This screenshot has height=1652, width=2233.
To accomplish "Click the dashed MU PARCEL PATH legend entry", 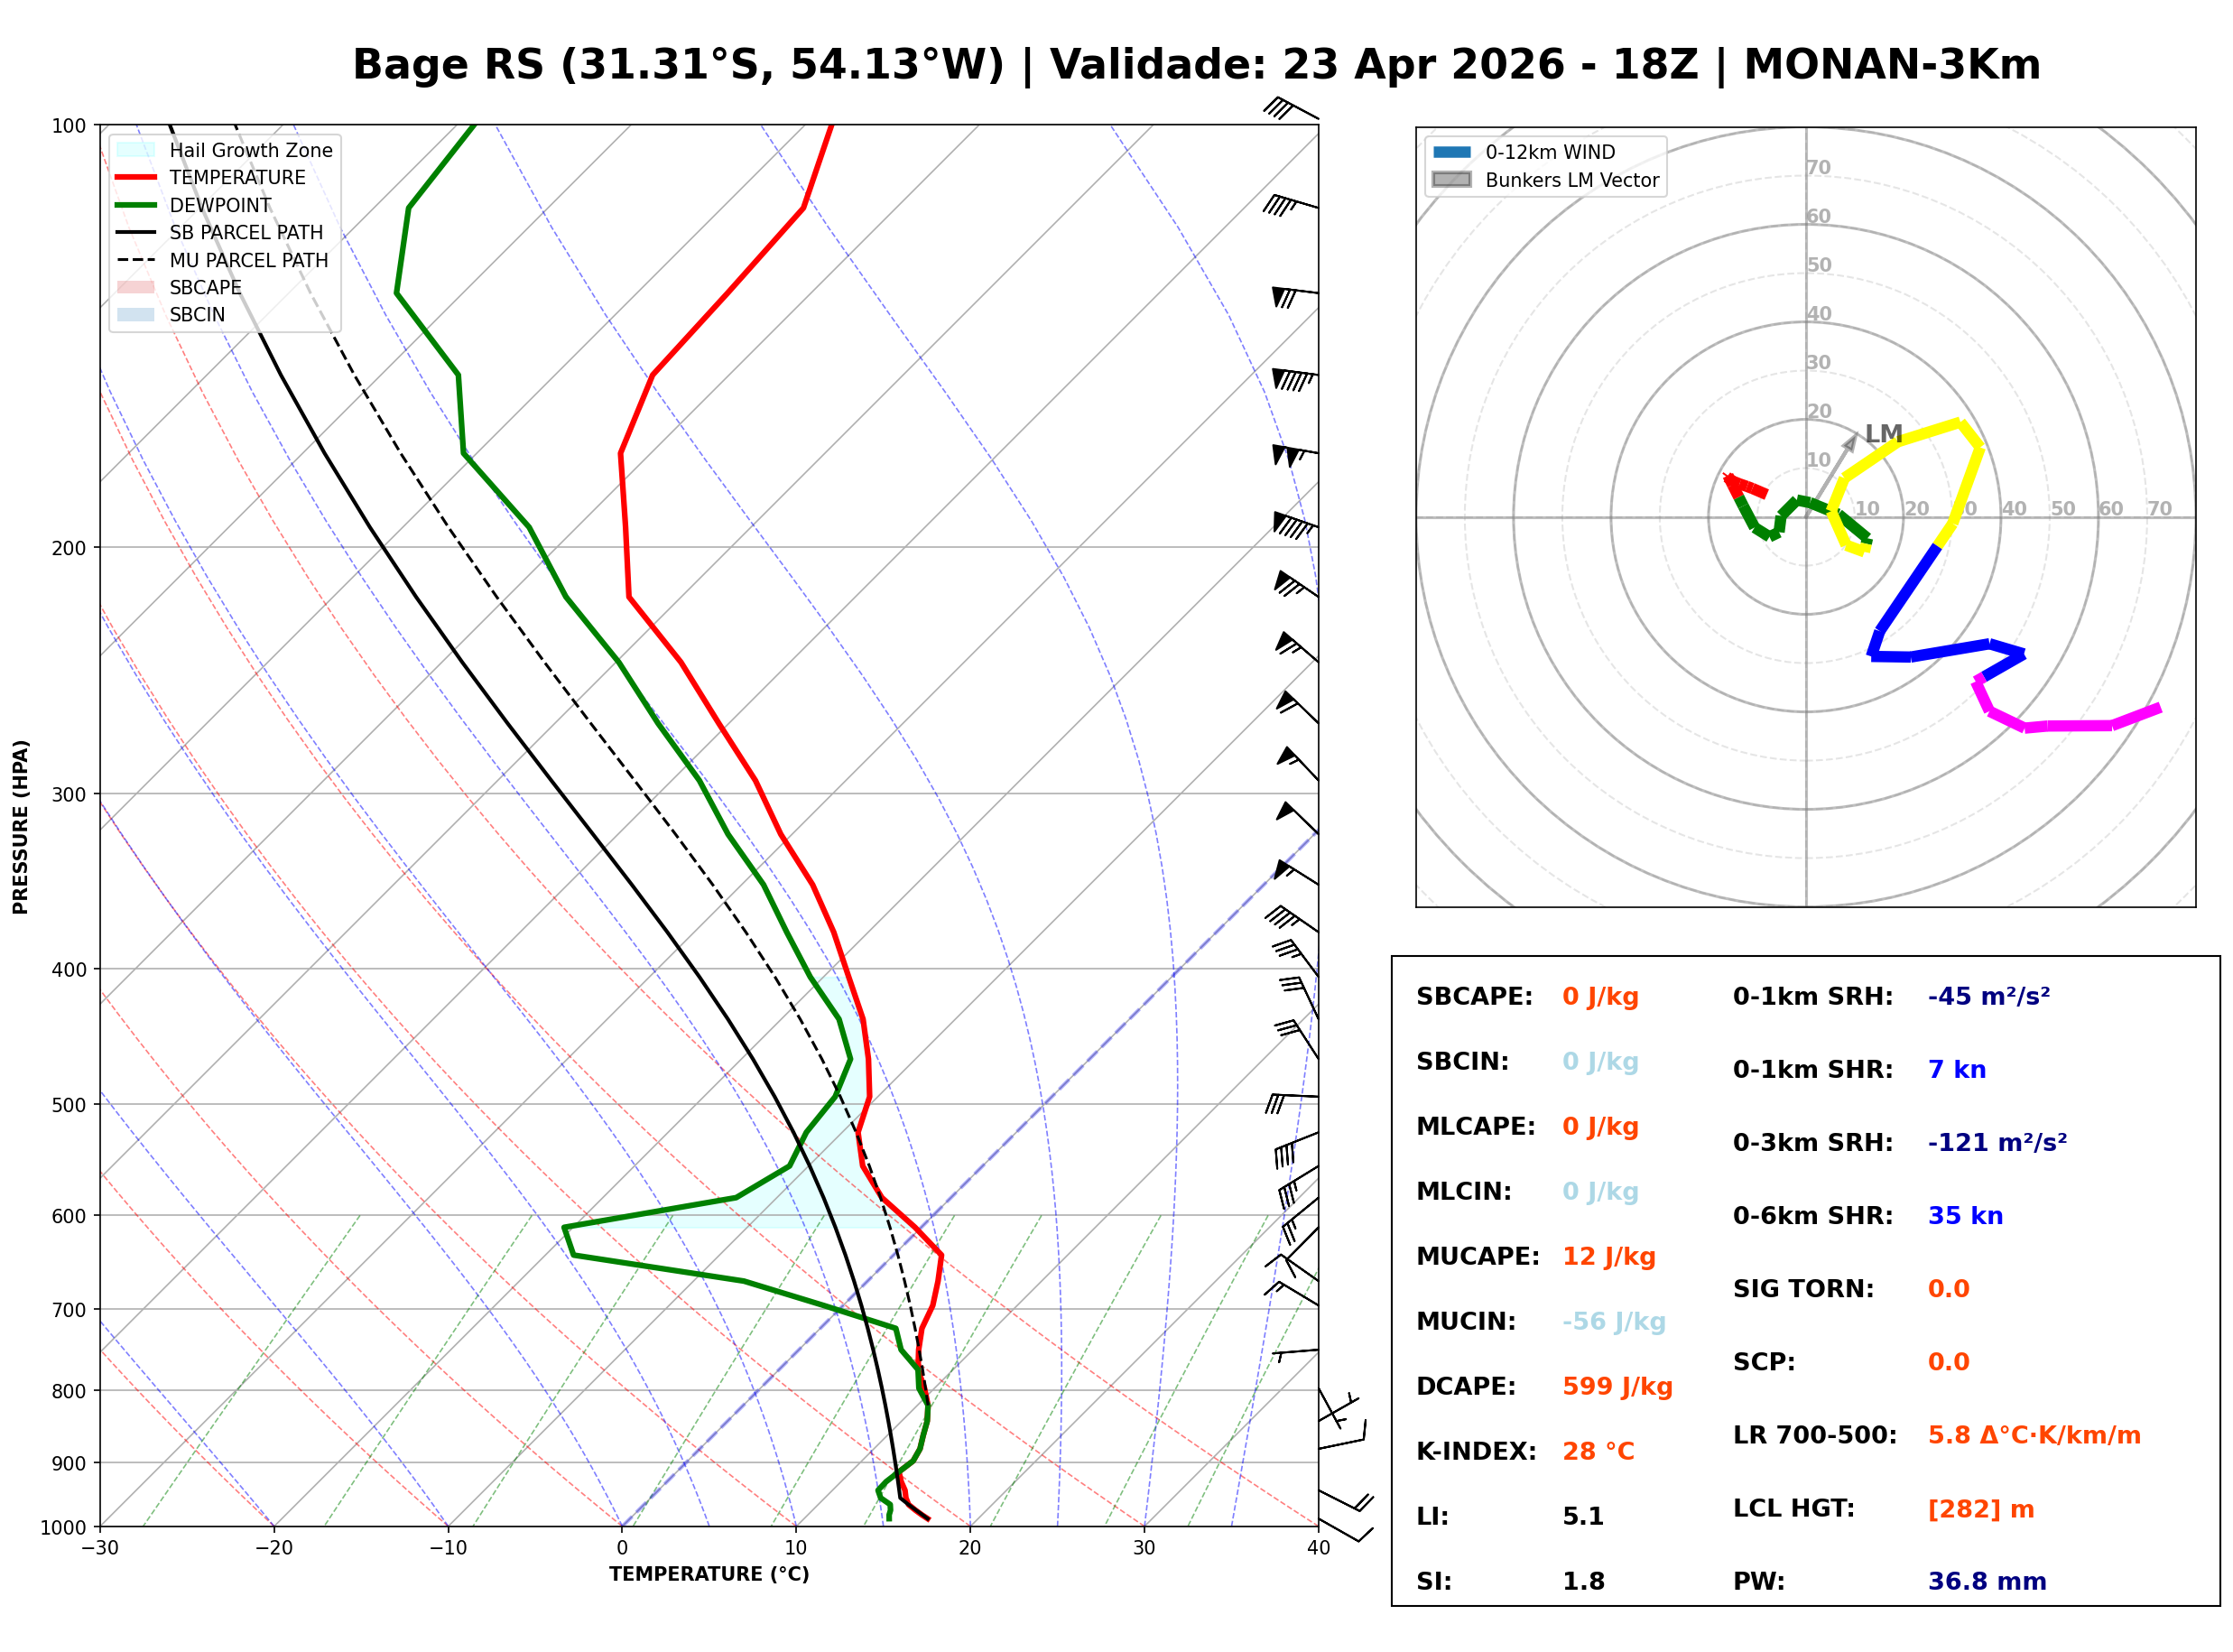I will [136, 260].
